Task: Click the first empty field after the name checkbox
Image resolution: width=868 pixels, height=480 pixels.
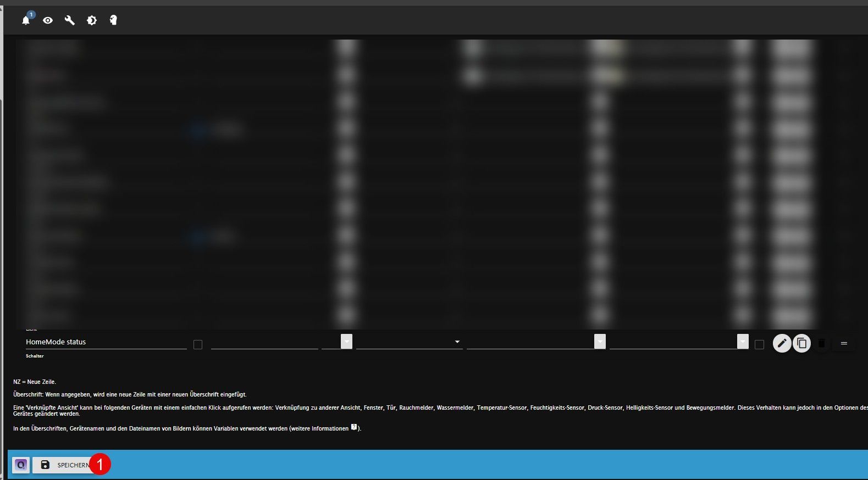Action: tap(264, 342)
